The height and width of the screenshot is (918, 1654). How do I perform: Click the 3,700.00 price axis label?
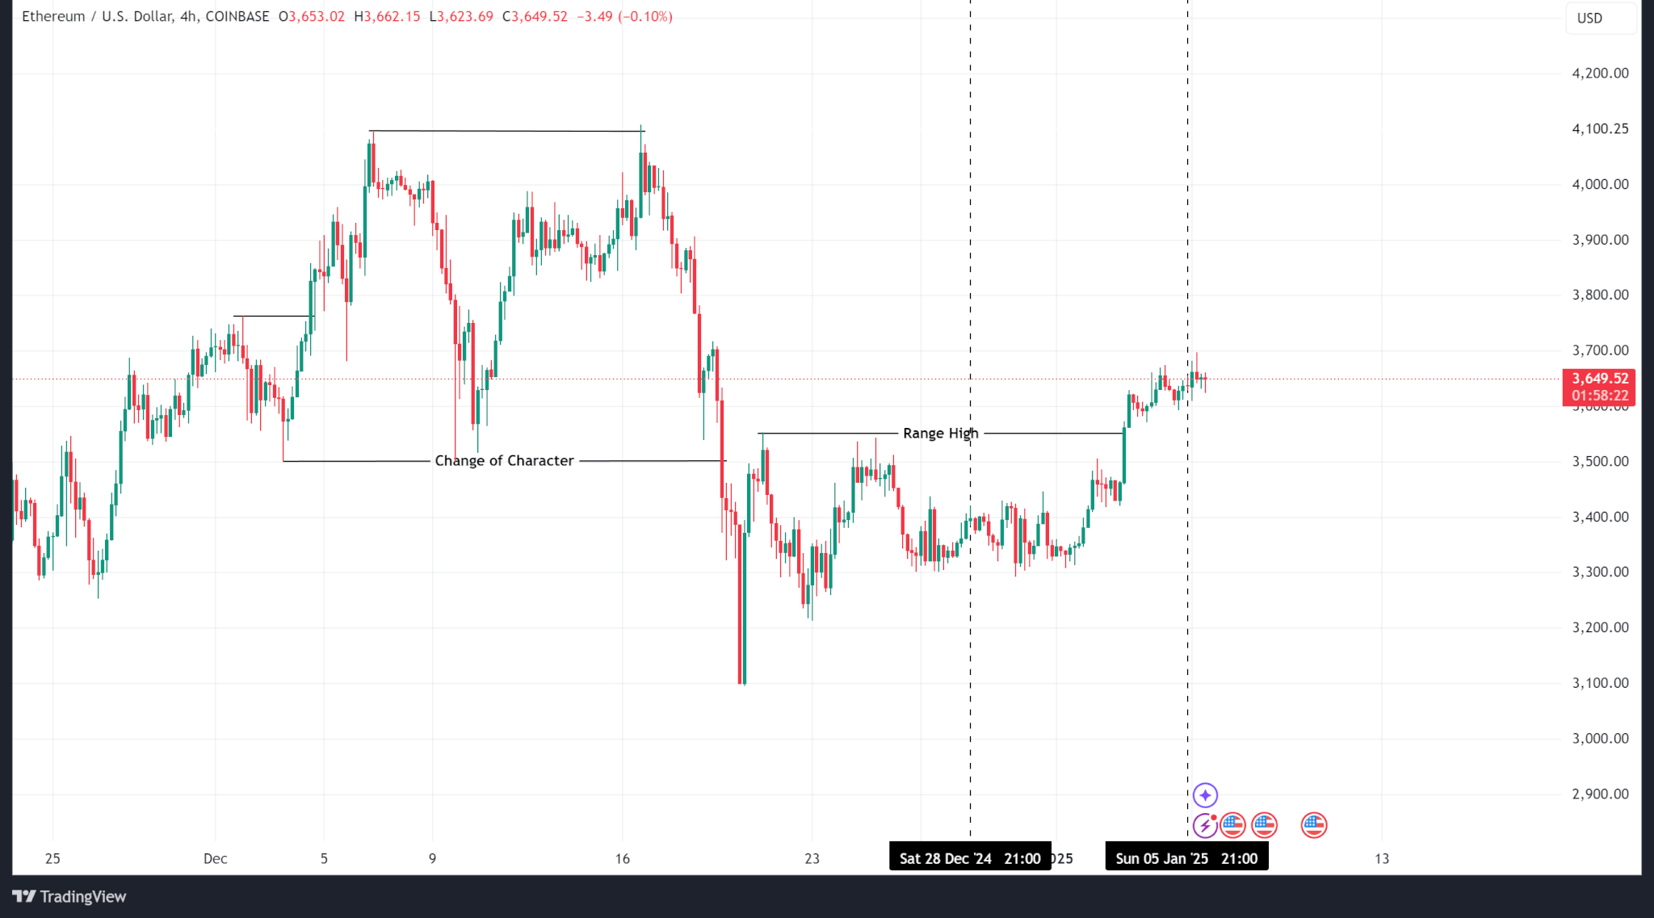point(1600,350)
